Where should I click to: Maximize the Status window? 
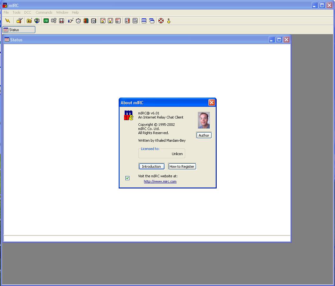279,40
